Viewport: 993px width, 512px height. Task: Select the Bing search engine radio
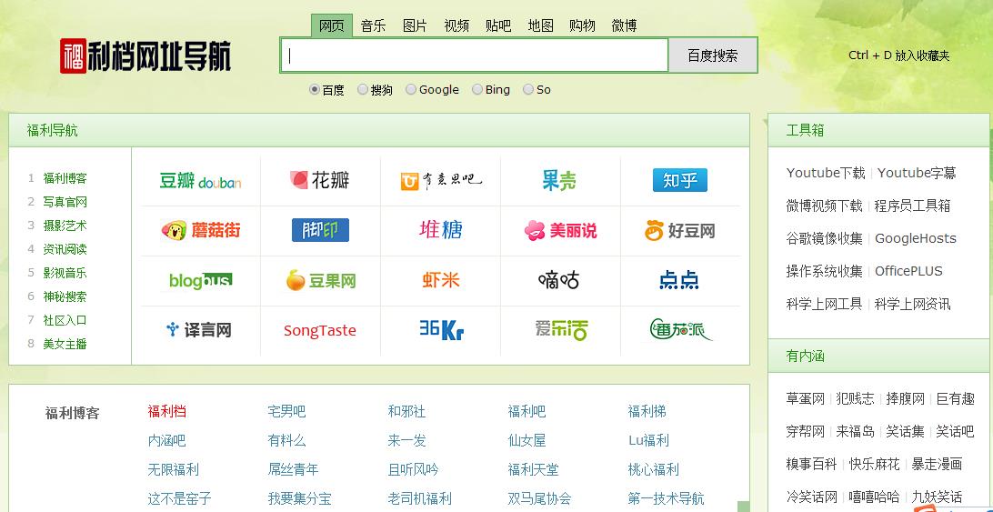point(477,89)
